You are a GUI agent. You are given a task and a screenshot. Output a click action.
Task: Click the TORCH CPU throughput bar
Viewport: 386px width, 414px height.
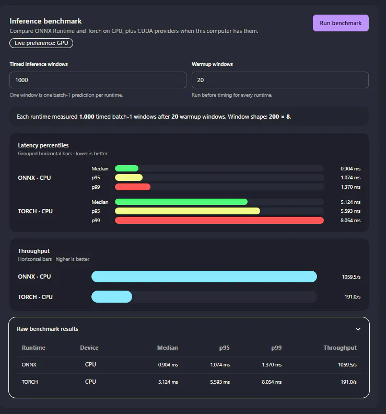point(112,297)
